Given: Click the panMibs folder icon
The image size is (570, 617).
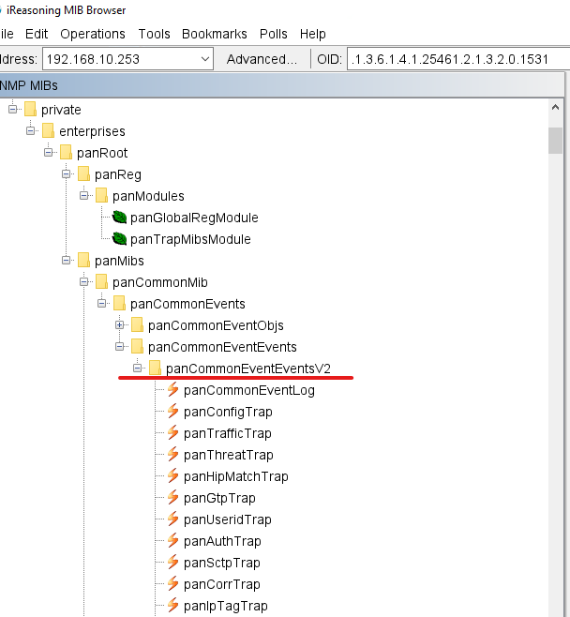Looking at the screenshot, I should (83, 261).
